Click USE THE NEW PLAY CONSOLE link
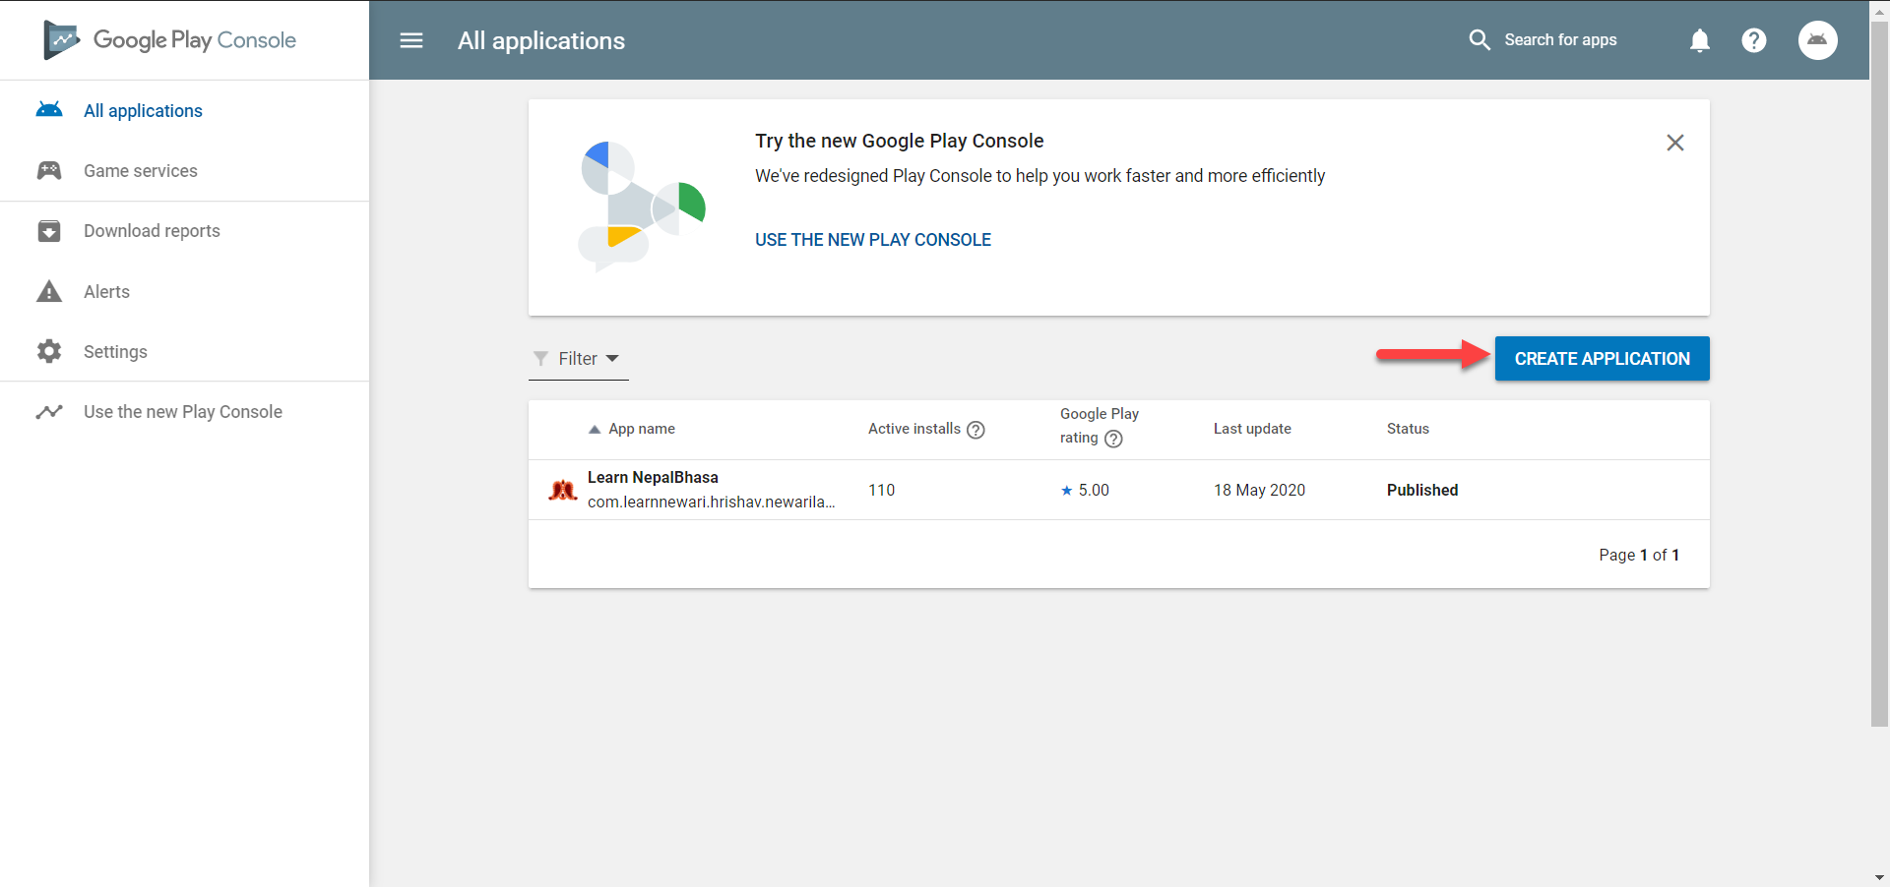The image size is (1890, 887). (873, 240)
